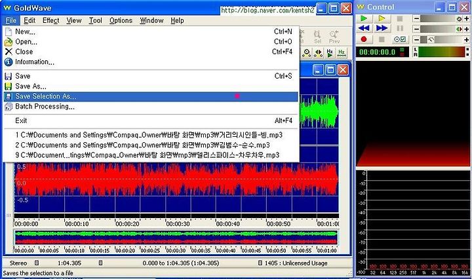Click the stop recording square beside record
The height and width of the screenshot is (279, 472).
(x=382, y=39)
